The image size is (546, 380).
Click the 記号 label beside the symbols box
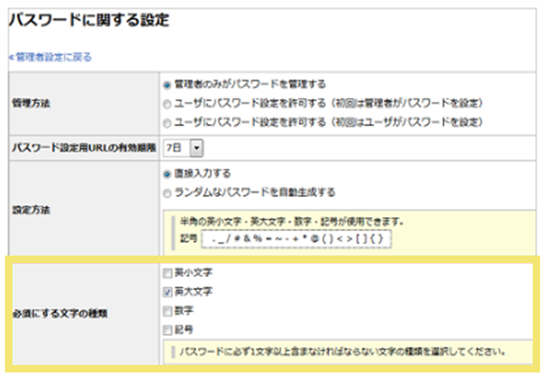(188, 238)
